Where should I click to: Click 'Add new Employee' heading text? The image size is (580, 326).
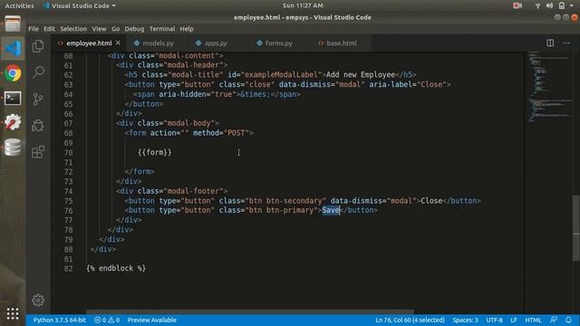361,74
